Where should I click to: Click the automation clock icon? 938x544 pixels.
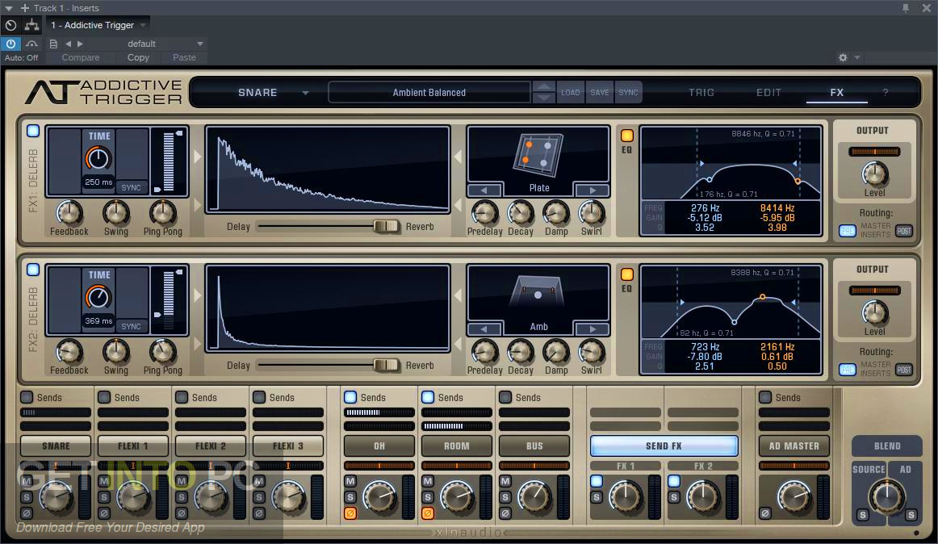coord(10,25)
